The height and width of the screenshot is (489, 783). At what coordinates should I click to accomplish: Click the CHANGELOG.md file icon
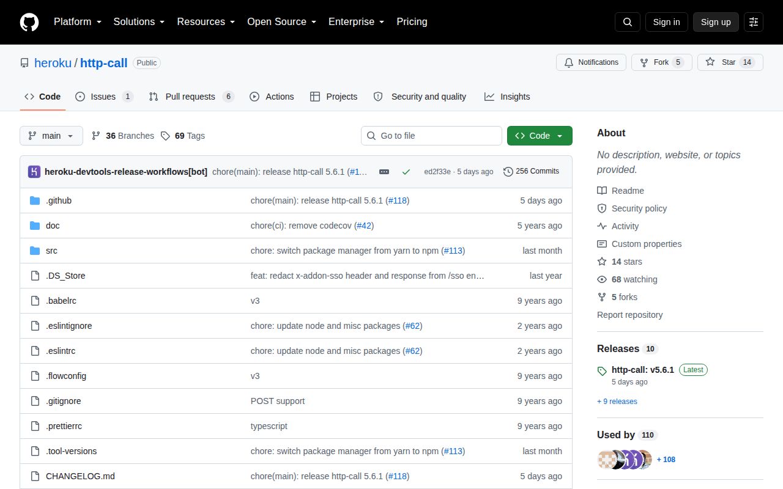(x=35, y=476)
